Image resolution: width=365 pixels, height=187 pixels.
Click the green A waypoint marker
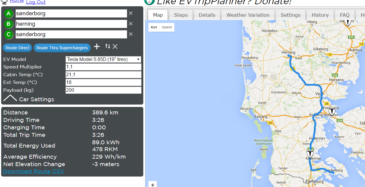tap(9, 13)
